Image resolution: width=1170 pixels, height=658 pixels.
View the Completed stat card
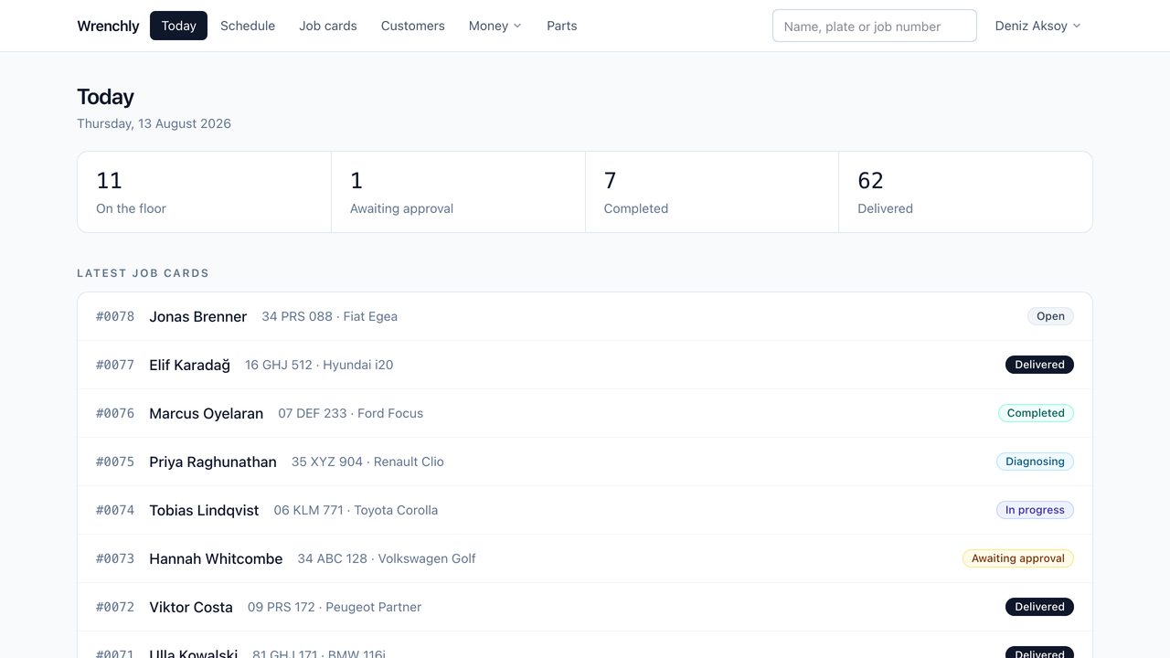tap(712, 192)
